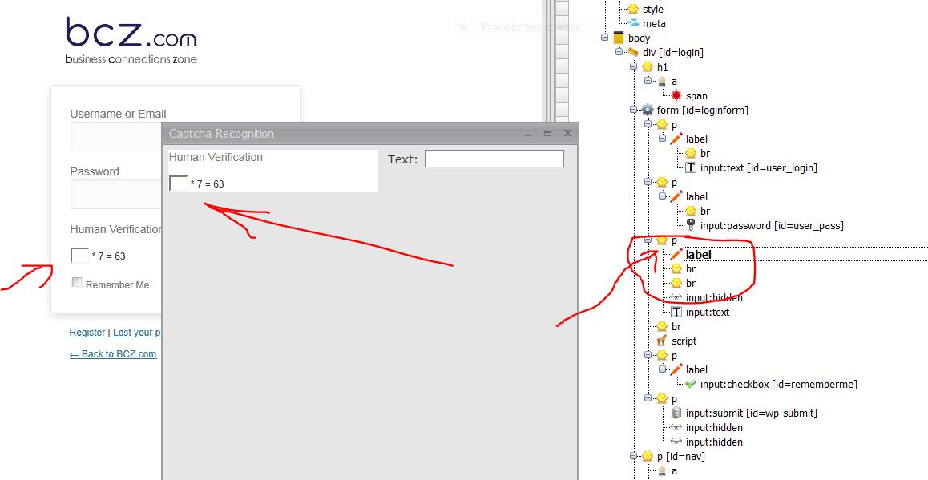Collapse the body node in the tree

(x=605, y=38)
